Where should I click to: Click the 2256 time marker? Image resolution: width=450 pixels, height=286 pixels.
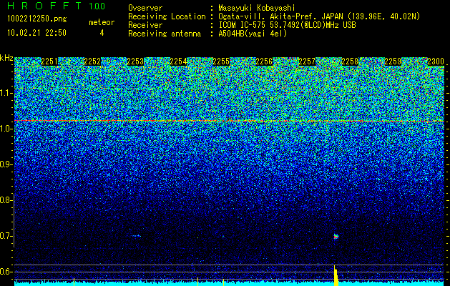[264, 61]
